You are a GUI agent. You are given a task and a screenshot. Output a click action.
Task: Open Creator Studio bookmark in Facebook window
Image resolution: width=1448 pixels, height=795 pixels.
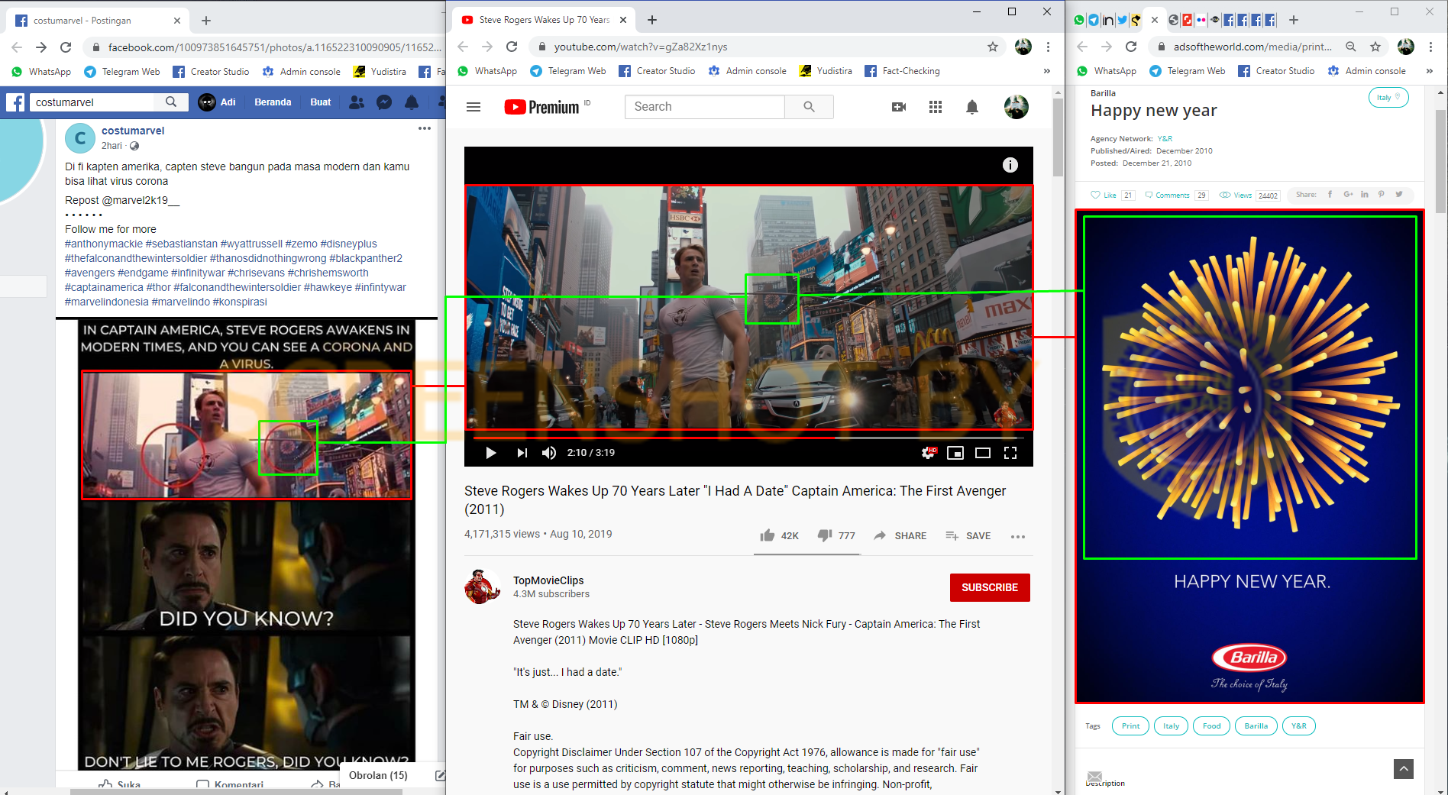tap(211, 71)
